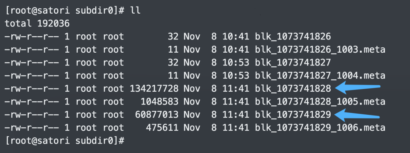The width and height of the screenshot is (410, 153).
Task: Click the filename blk_1073741828
Action: tap(293, 89)
